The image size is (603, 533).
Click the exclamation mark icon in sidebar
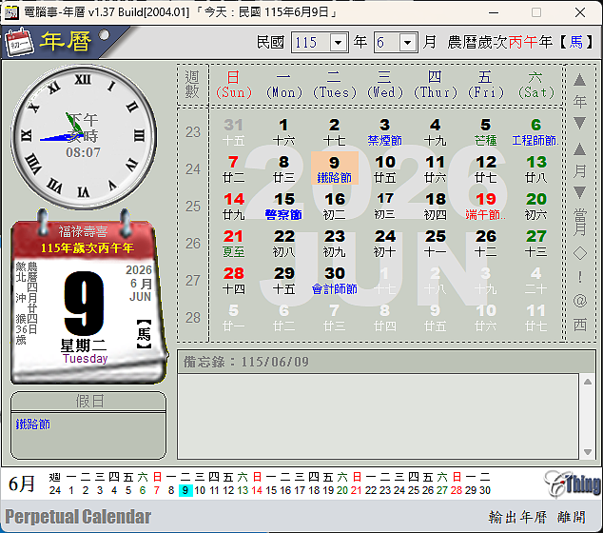pyautogui.click(x=580, y=277)
